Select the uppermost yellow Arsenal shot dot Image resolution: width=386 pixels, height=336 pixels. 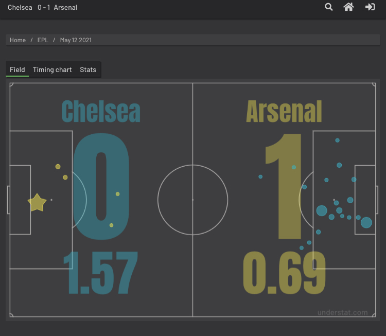[x=58, y=167]
